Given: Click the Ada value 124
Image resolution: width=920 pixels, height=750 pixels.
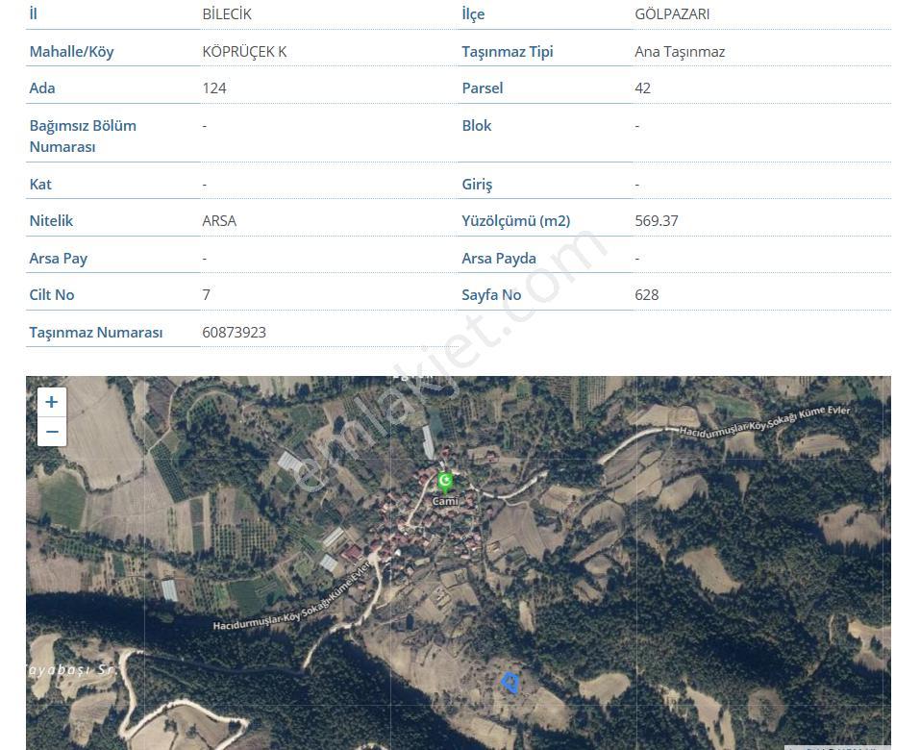Looking at the screenshot, I should pos(214,88).
